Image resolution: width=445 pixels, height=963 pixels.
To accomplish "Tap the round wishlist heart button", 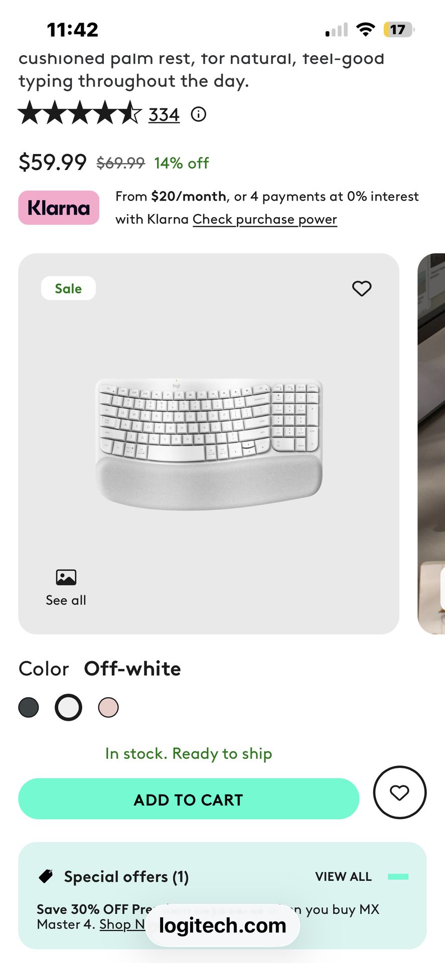I will (x=399, y=792).
